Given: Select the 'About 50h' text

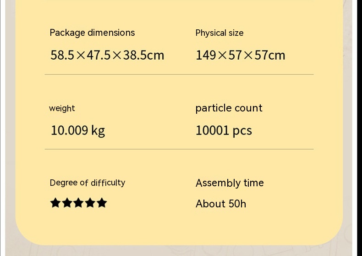Looking at the screenshot, I should coord(221,204).
